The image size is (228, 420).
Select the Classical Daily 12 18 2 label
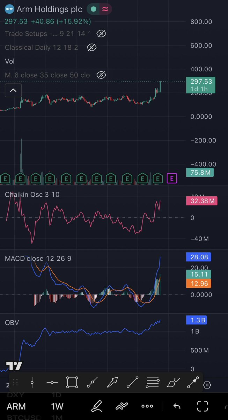[41, 47]
